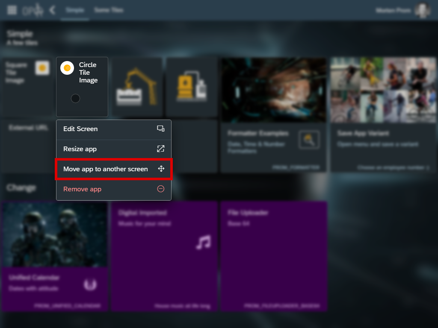Open the Save App Variant tile
This screenshot has width=438, height=328.
[383, 145]
